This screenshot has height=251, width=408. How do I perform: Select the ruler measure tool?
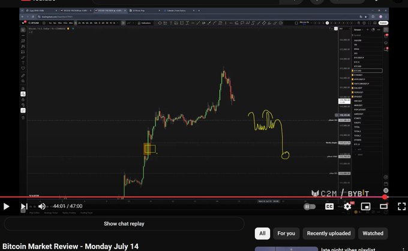click(x=23, y=75)
